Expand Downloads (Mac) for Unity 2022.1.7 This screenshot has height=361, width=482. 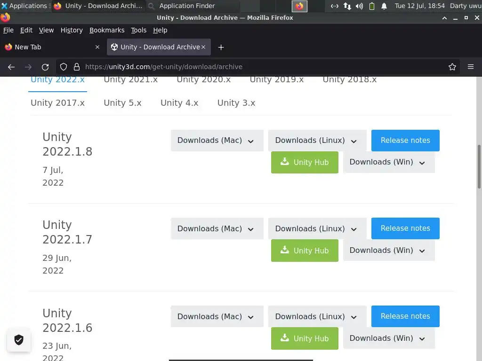click(x=217, y=228)
